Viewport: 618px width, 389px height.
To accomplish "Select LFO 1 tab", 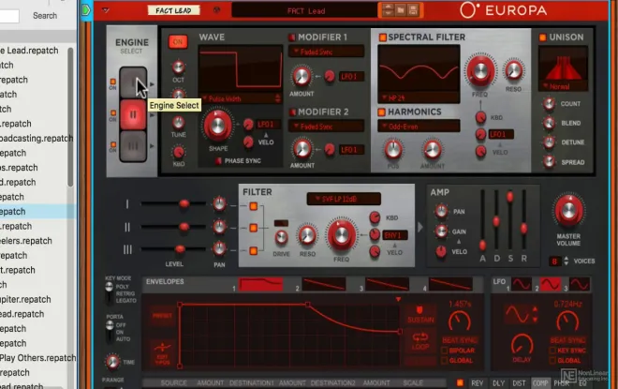I will point(521,284).
